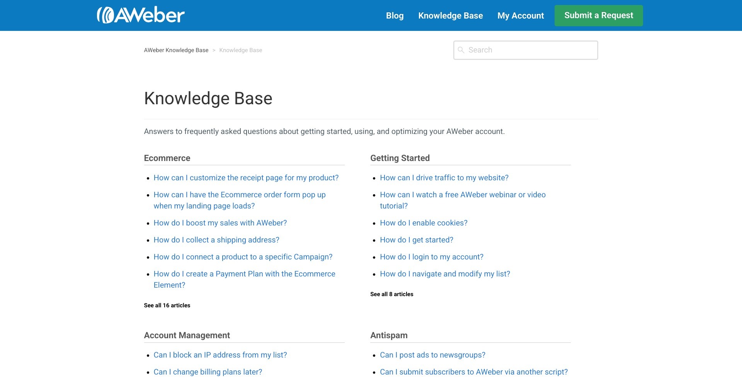
Task: Open 'Can I post ads to newsgroups?'
Action: pyautogui.click(x=432, y=355)
